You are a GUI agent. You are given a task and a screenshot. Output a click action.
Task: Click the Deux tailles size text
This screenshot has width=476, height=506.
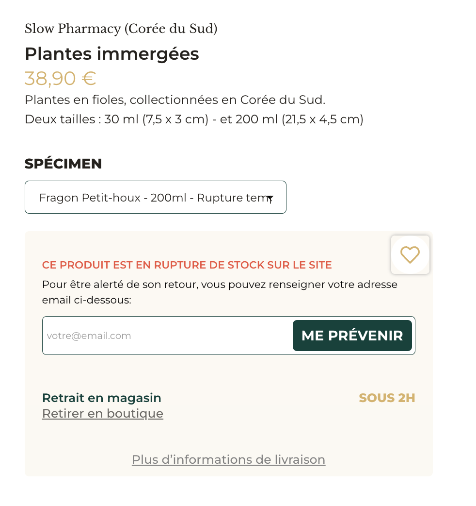(x=60, y=119)
